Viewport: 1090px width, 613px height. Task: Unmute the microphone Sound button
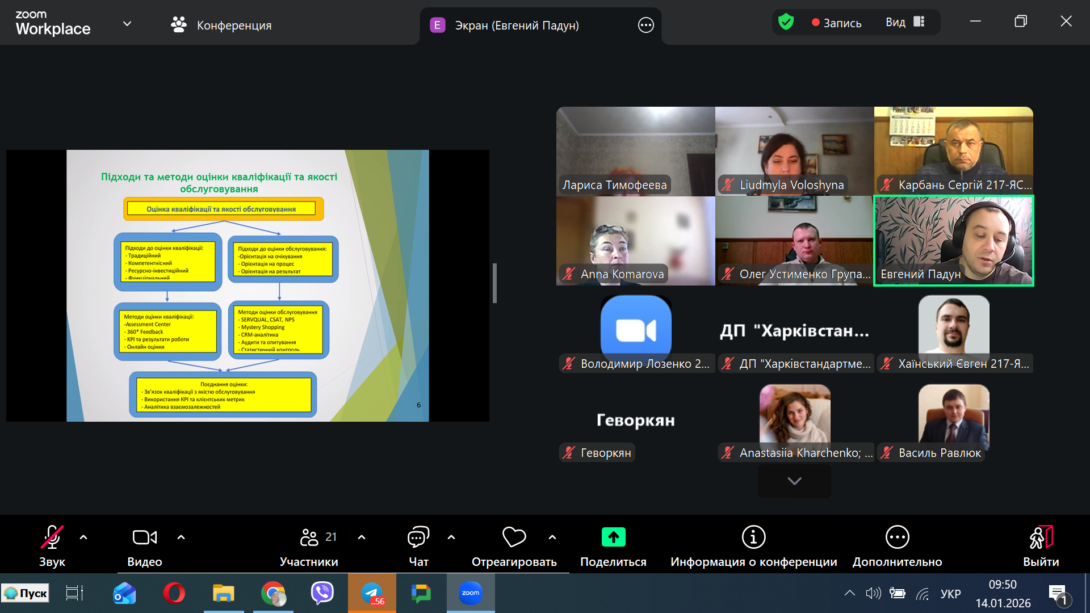(x=52, y=538)
